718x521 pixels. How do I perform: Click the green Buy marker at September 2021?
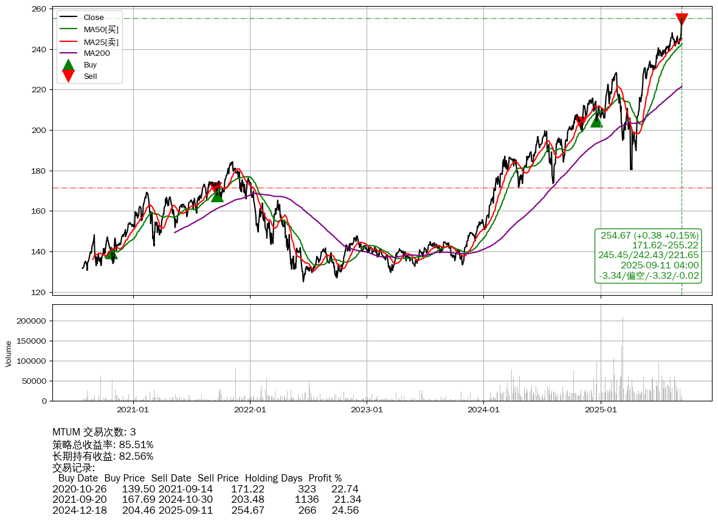[217, 196]
